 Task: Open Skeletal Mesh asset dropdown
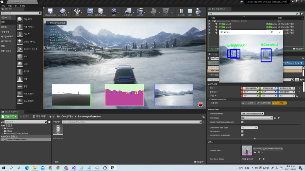pyautogui.click(x=268, y=148)
